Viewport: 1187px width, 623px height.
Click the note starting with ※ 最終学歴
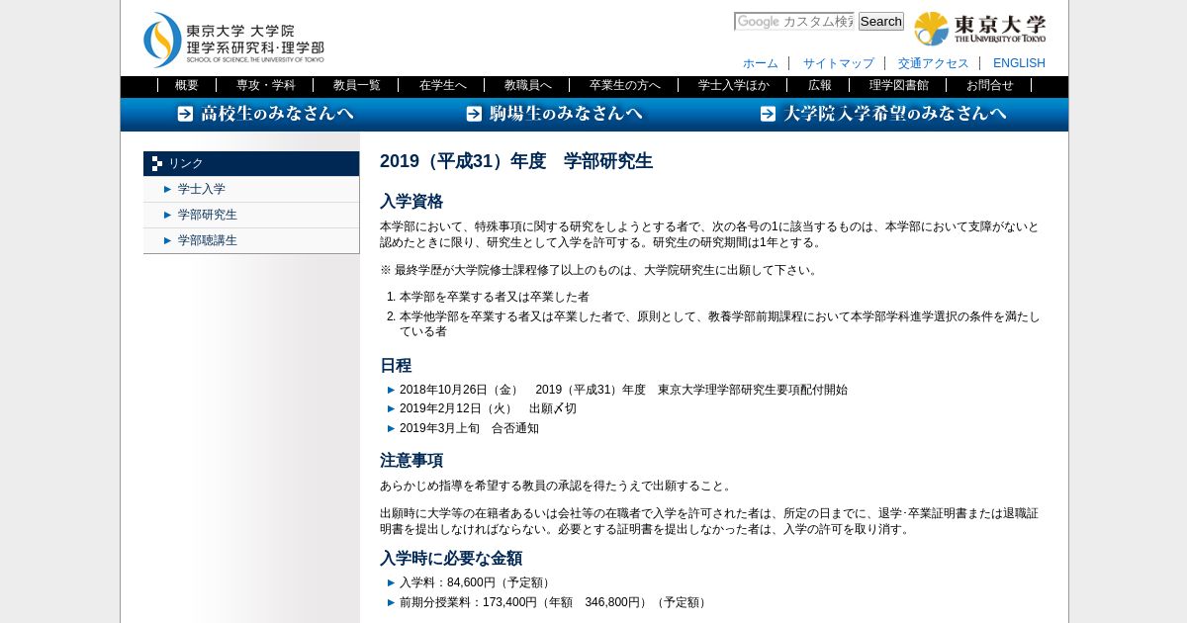coord(600,270)
